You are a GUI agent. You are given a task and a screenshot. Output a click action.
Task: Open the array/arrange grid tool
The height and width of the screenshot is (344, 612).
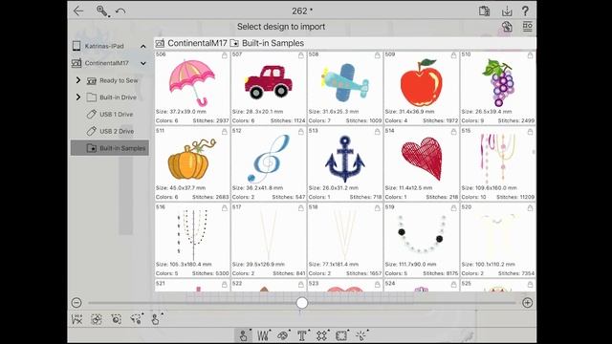click(x=321, y=335)
